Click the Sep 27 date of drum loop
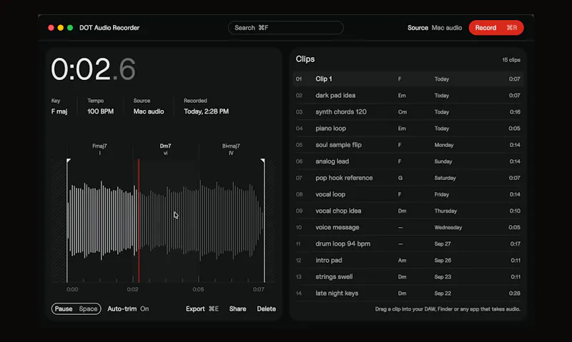572x342 pixels. [443, 243]
